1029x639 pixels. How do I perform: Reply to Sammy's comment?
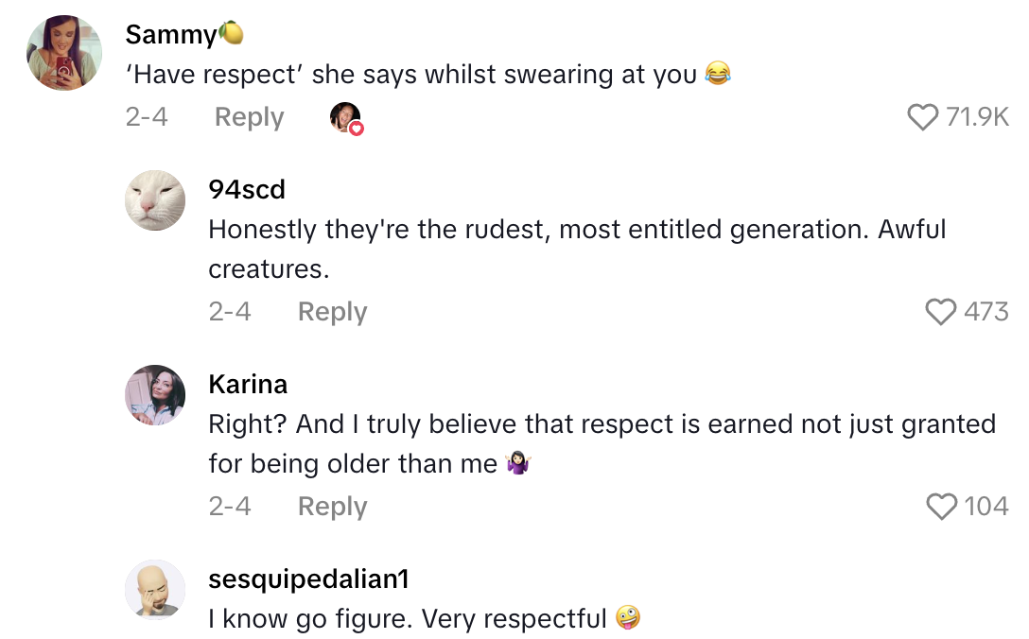pyautogui.click(x=249, y=117)
